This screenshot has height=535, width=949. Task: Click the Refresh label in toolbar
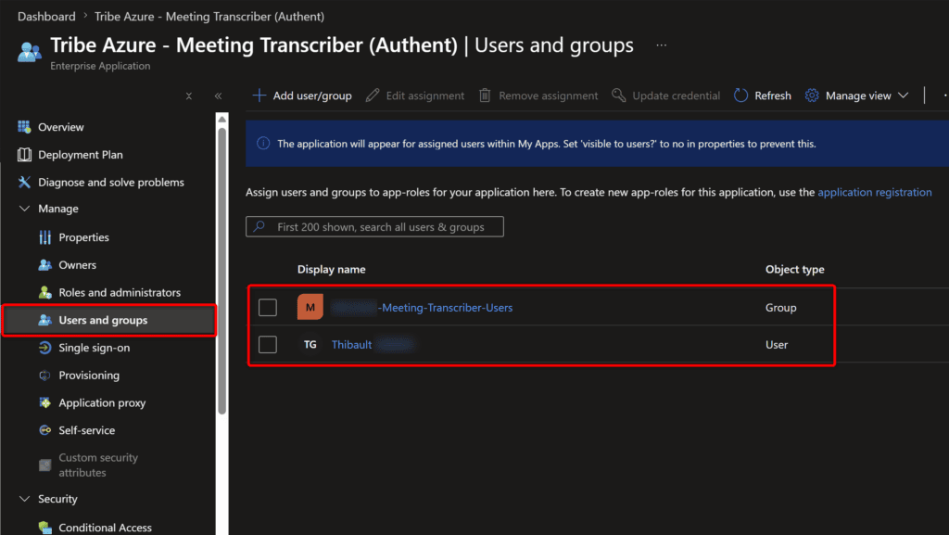tap(773, 96)
